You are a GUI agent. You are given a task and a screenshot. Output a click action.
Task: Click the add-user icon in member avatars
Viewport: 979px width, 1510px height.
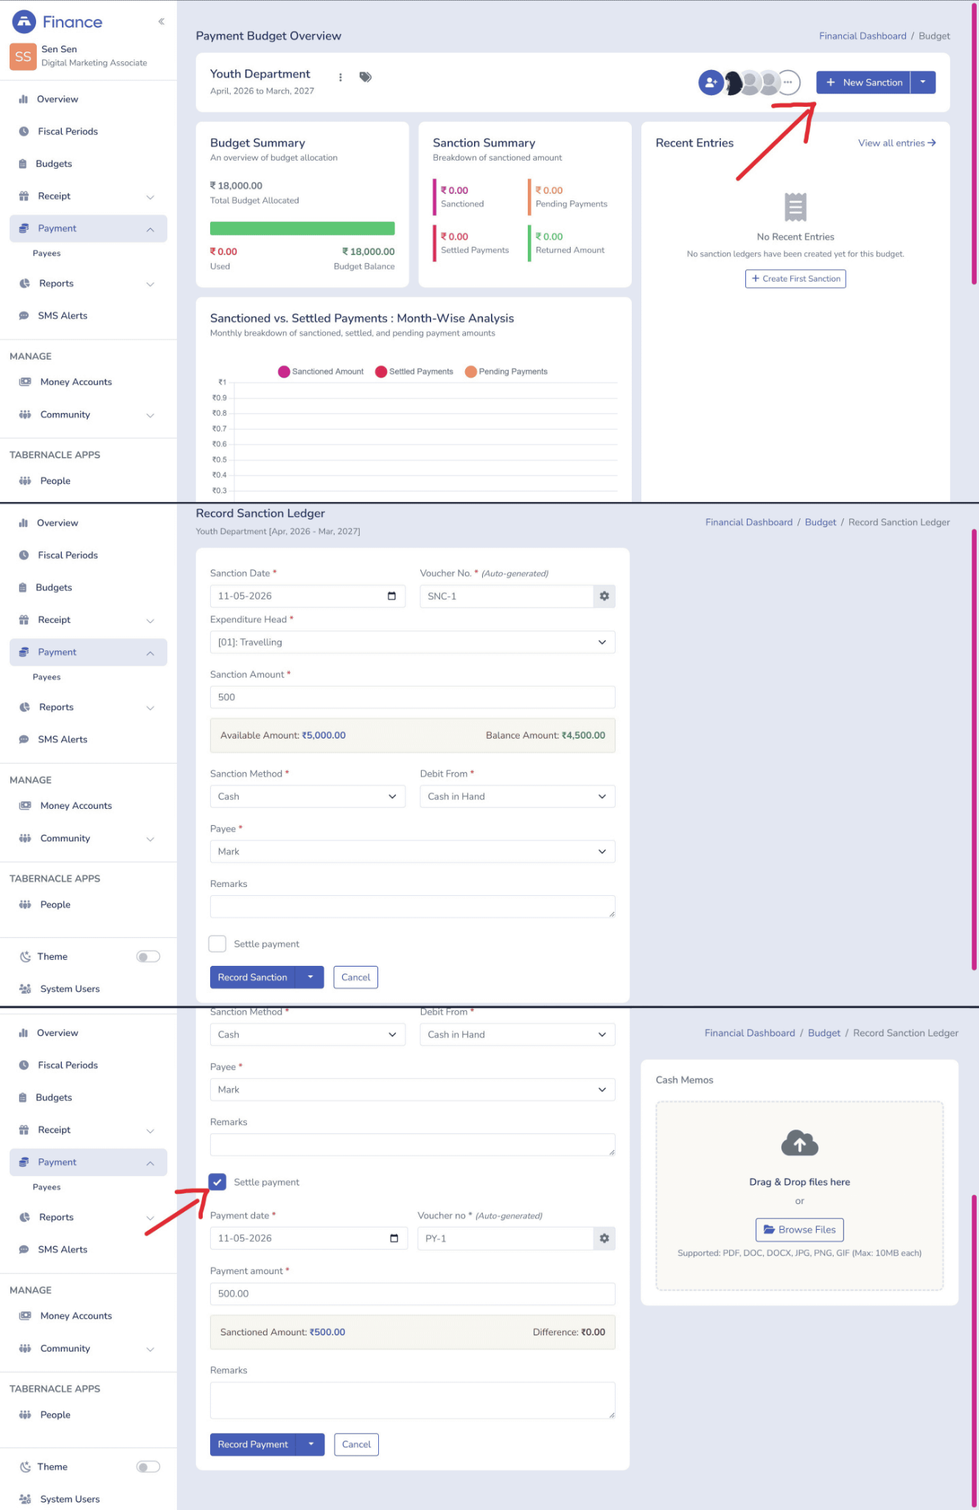[711, 83]
